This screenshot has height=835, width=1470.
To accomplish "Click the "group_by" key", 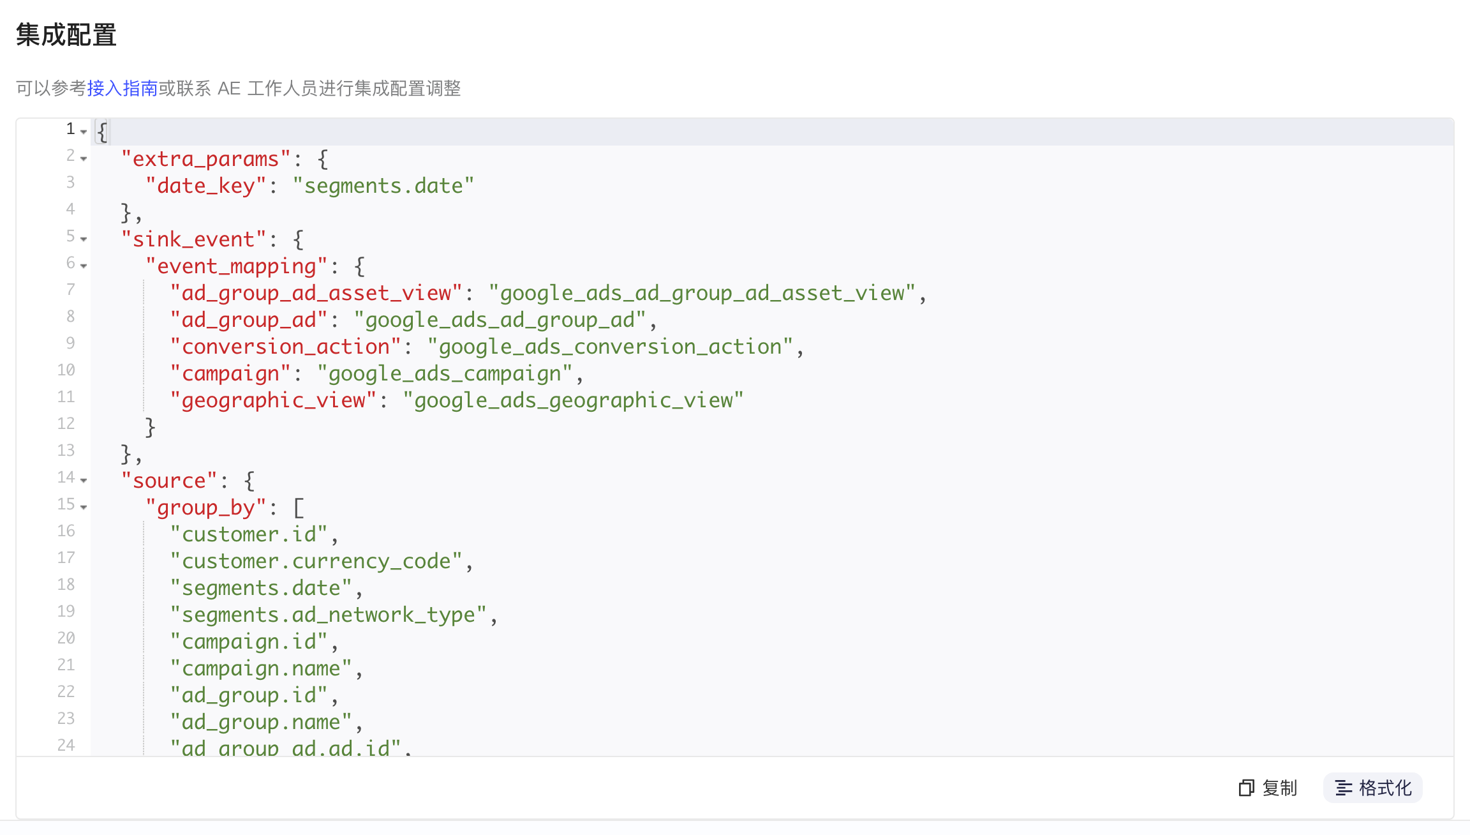I will (x=206, y=508).
